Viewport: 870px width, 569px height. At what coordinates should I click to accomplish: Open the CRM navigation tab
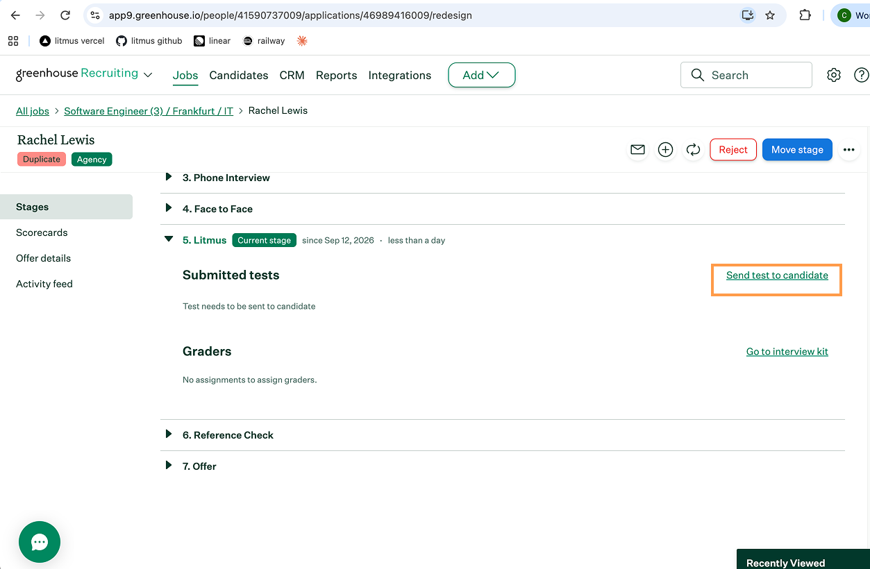click(292, 75)
